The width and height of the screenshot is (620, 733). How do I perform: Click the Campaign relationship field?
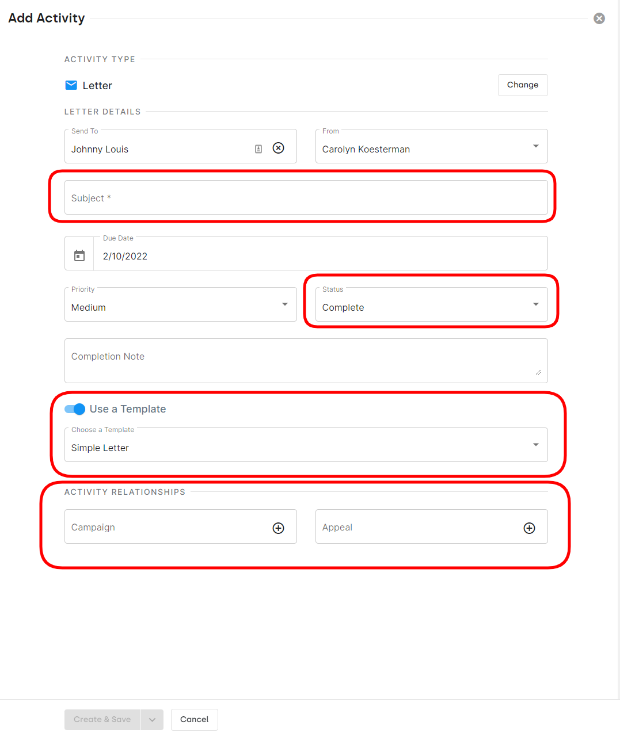pos(167,528)
